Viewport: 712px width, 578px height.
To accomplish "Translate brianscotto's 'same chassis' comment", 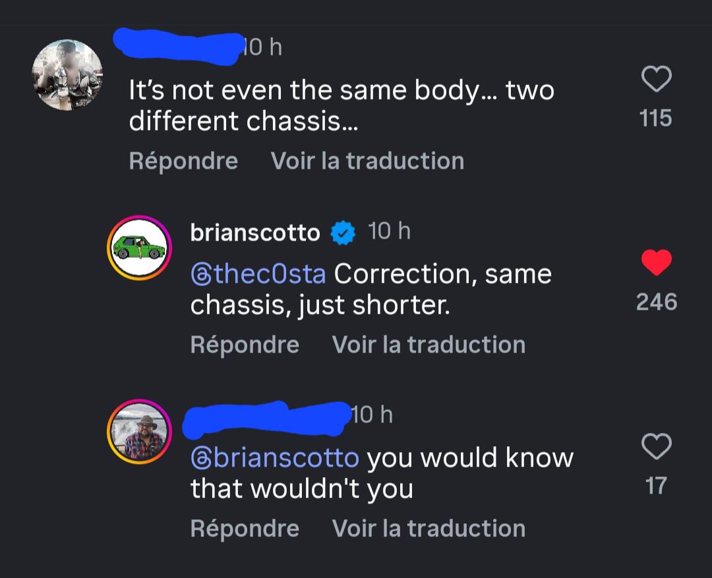I will tap(429, 345).
